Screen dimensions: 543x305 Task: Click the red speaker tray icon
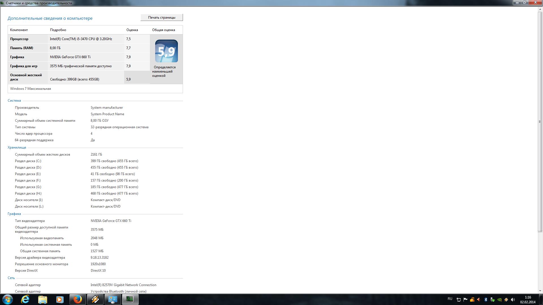[x=479, y=300]
